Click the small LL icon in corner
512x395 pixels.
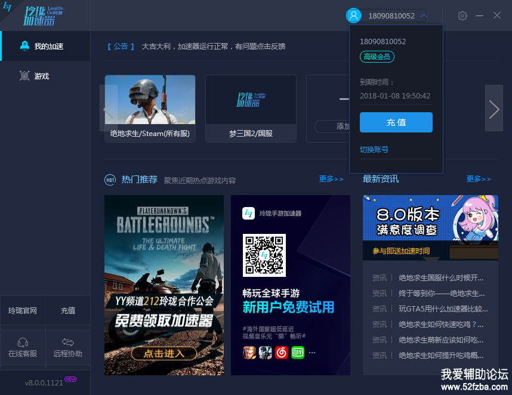click(x=7, y=7)
